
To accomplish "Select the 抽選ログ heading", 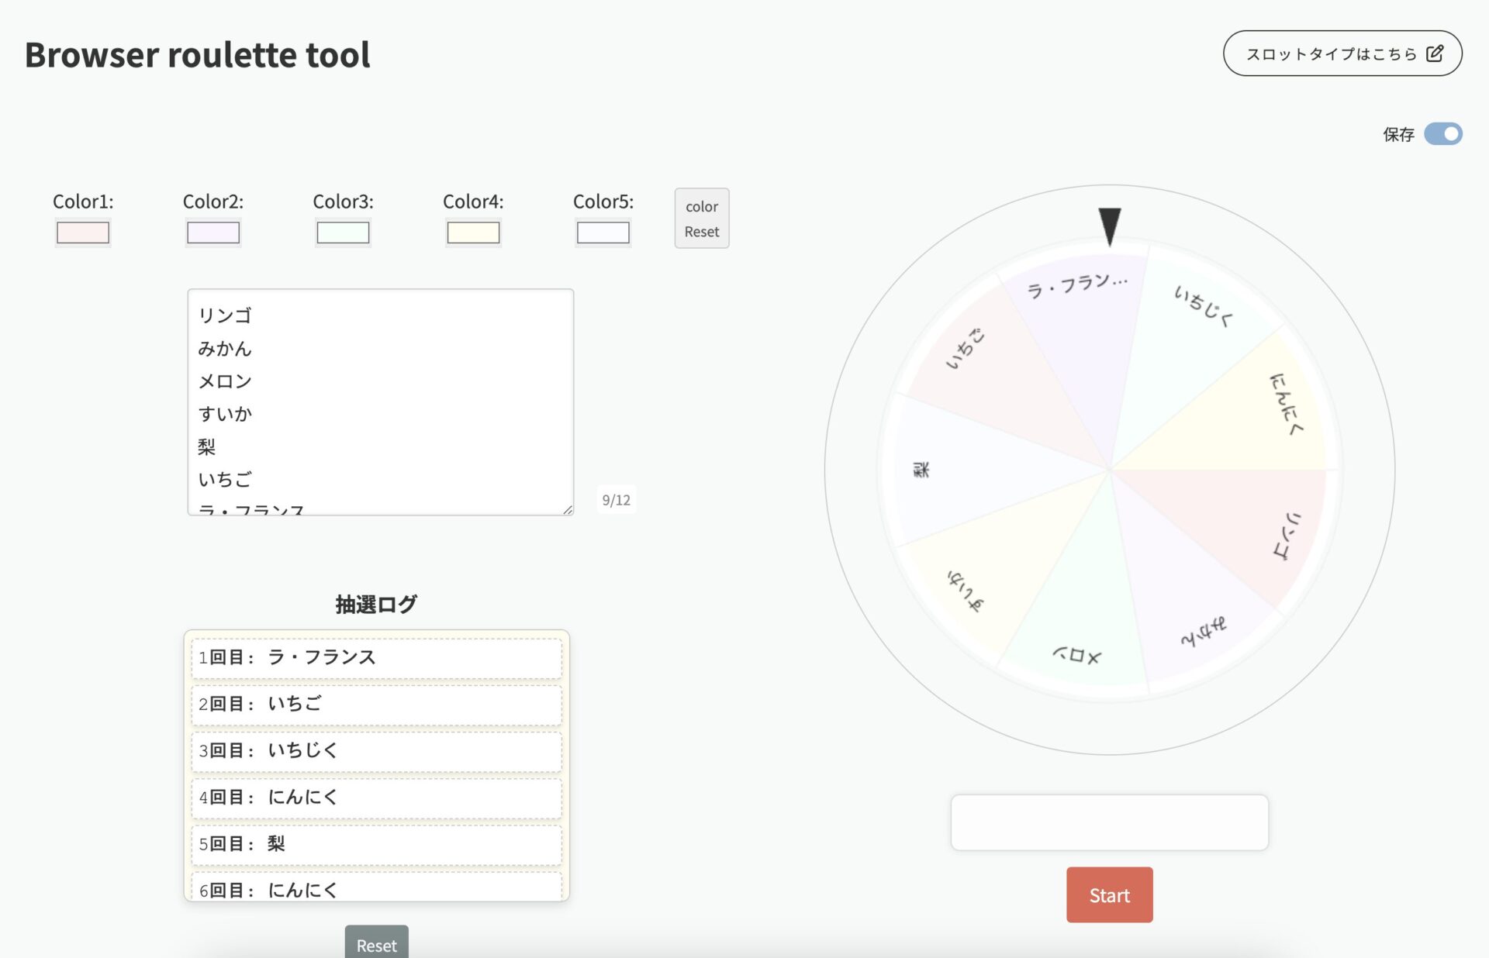I will coord(375,603).
